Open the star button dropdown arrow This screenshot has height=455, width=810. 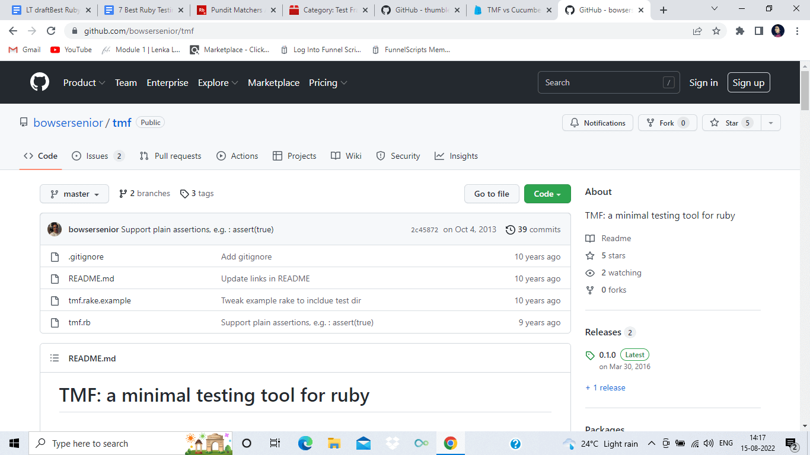[x=771, y=123]
